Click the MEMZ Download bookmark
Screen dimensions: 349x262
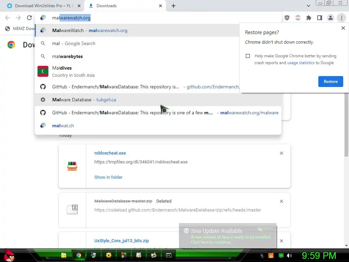click(20, 29)
